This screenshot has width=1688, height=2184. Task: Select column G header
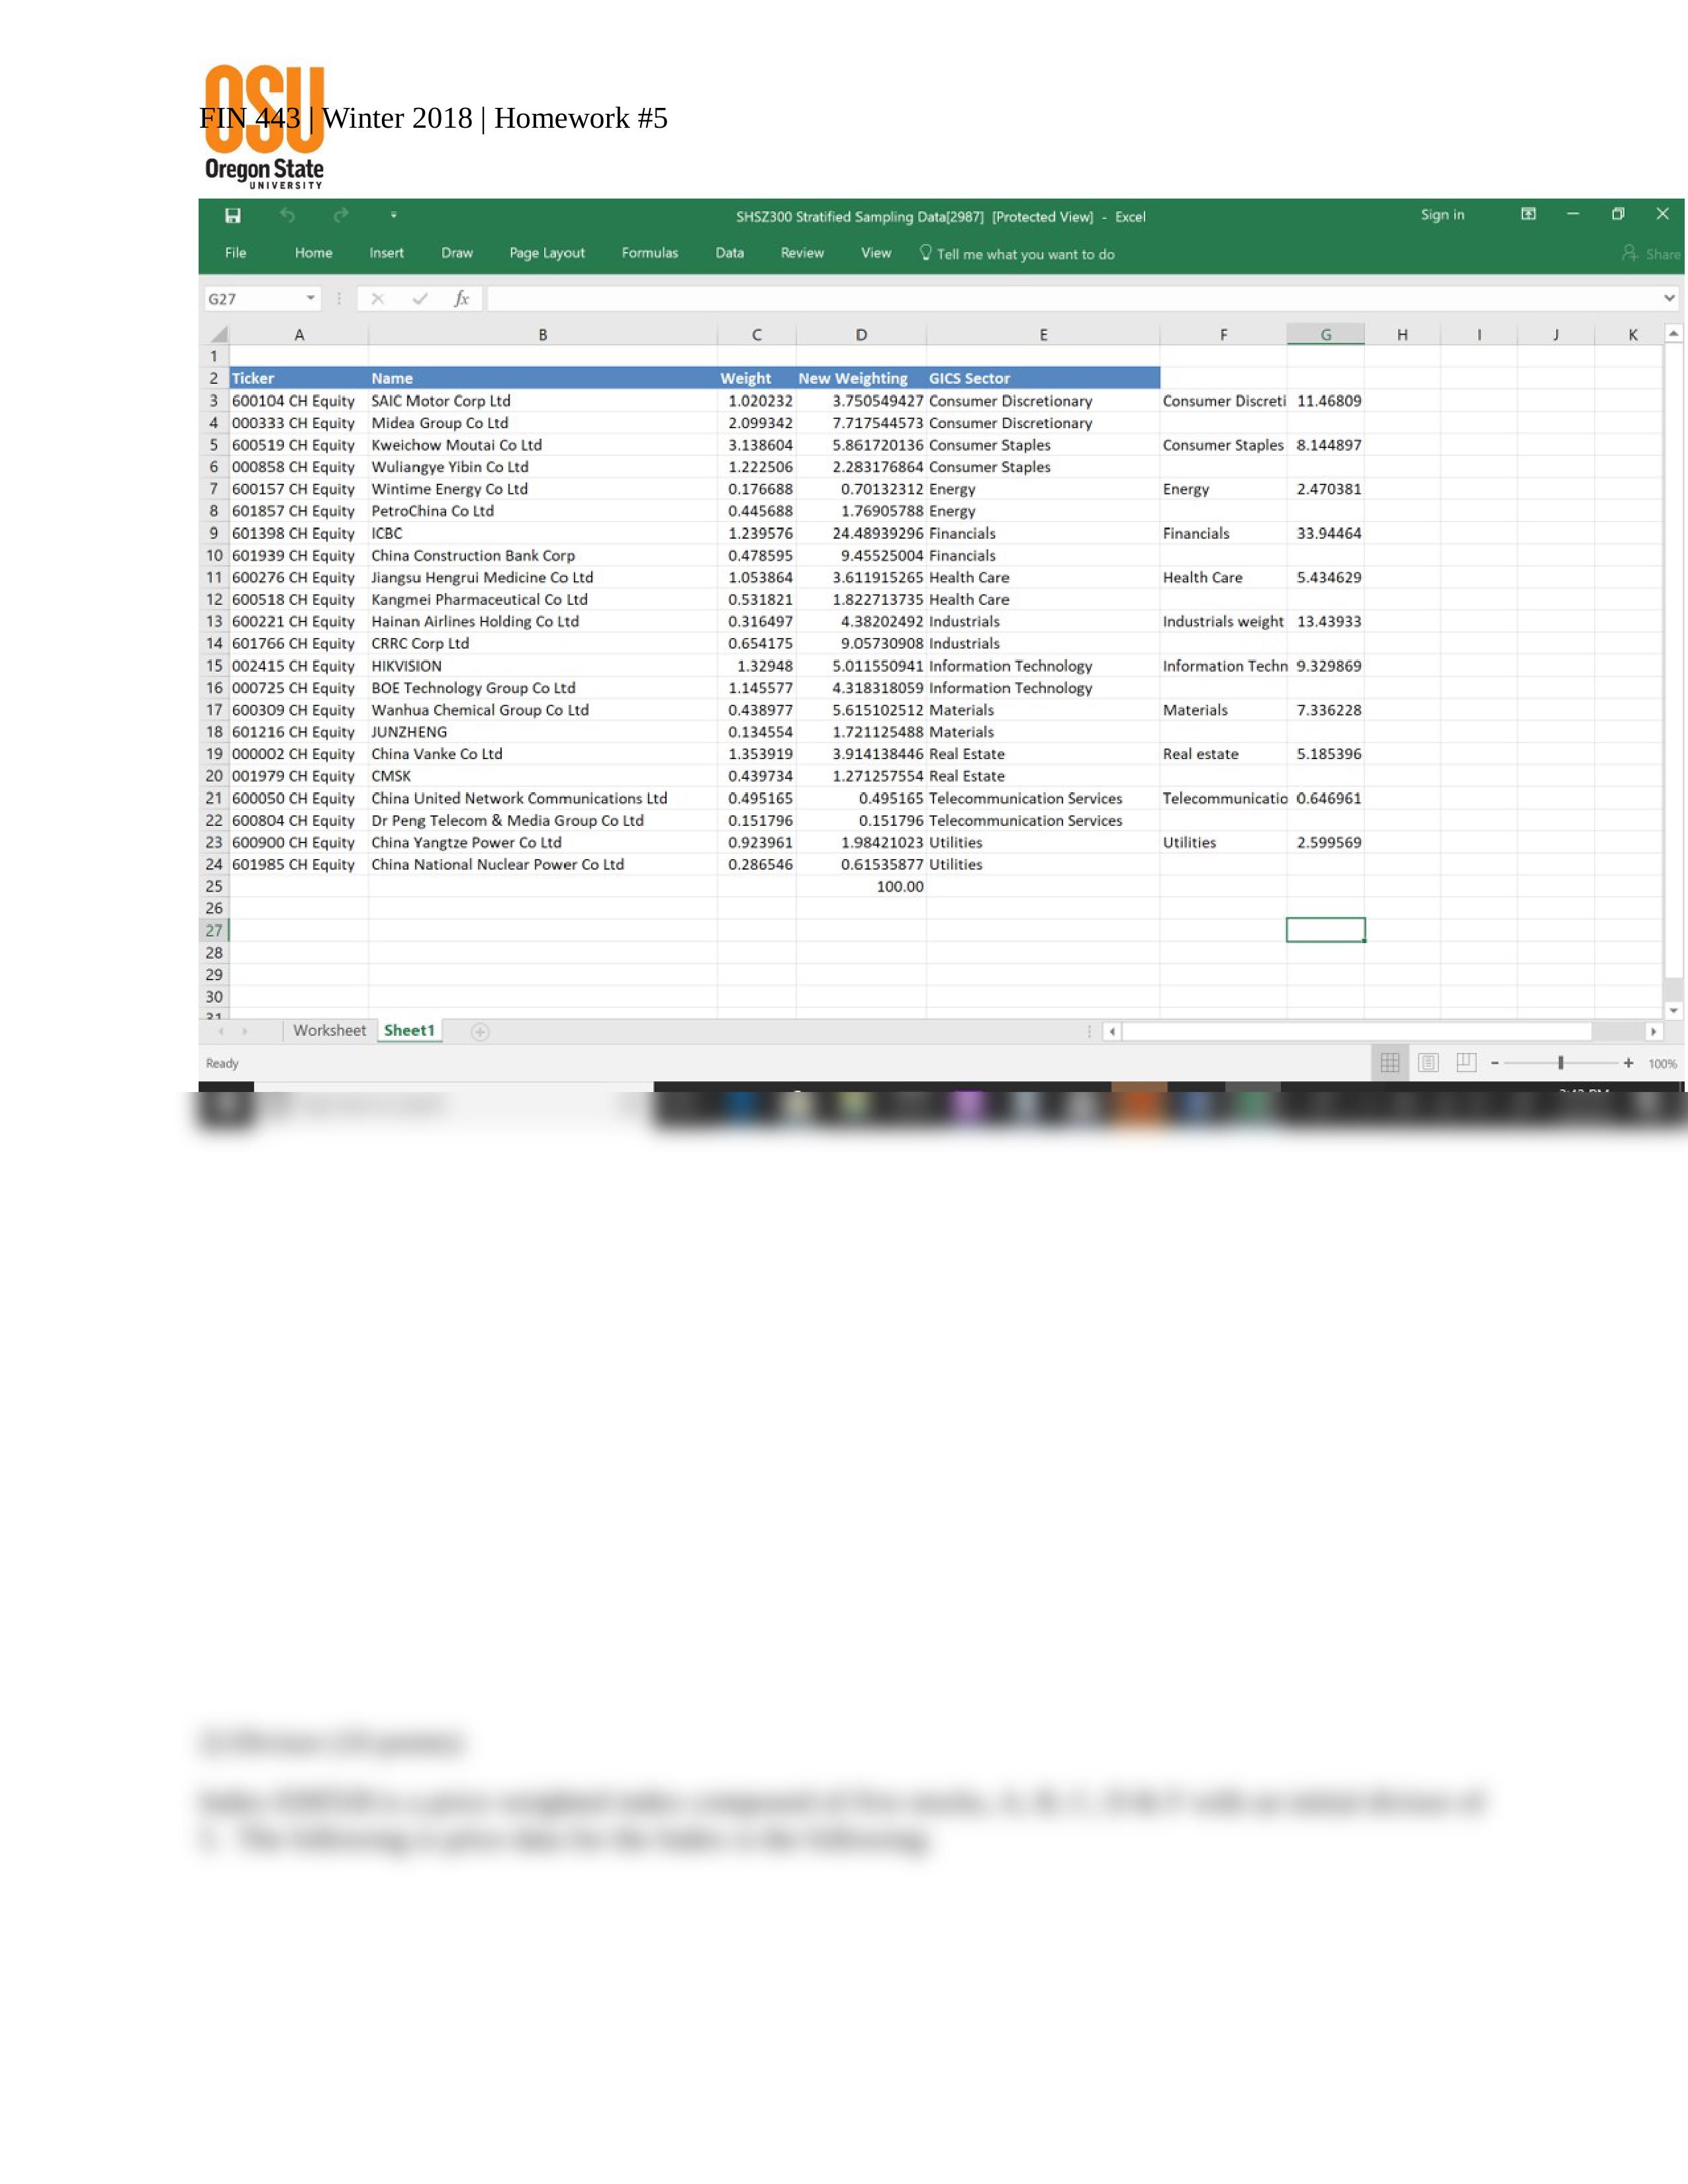click(x=1325, y=335)
